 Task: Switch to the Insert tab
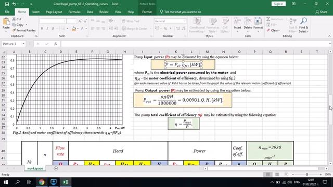[x=36, y=12]
